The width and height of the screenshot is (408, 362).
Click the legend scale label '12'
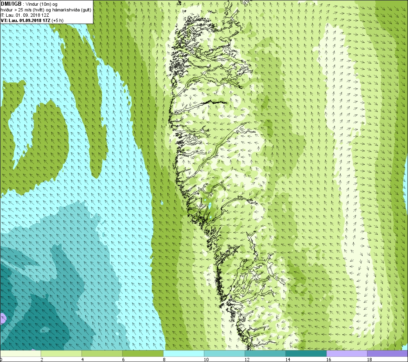pyautogui.click(x=247, y=360)
